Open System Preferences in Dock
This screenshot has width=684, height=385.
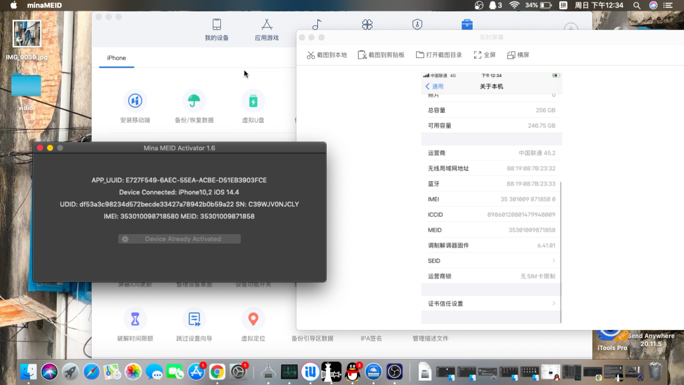coord(238,372)
